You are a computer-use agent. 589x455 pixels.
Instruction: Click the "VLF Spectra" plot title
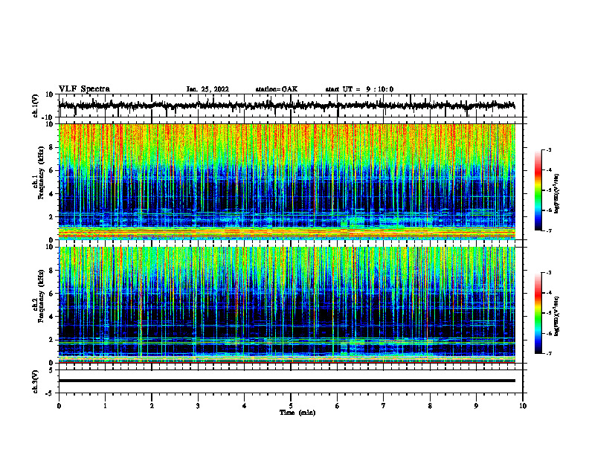[x=84, y=89]
